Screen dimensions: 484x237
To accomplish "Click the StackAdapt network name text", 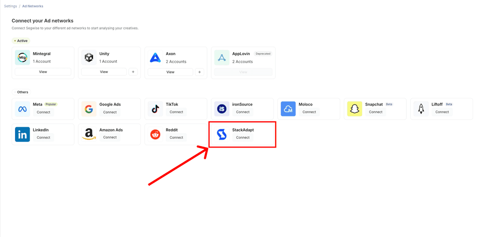I will [243, 130].
